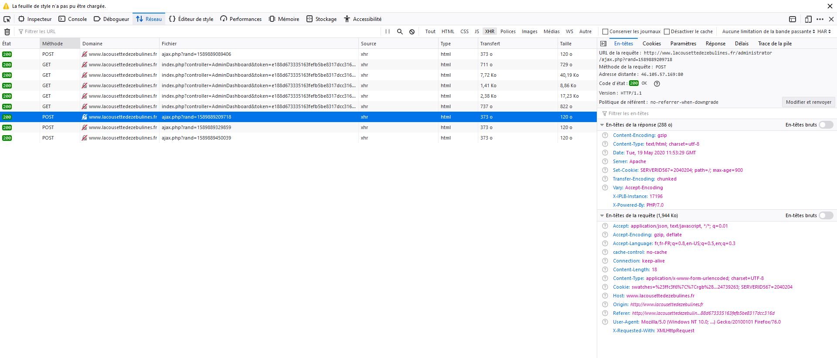Open the Cookies details tab
837x358 pixels.
tap(651, 44)
